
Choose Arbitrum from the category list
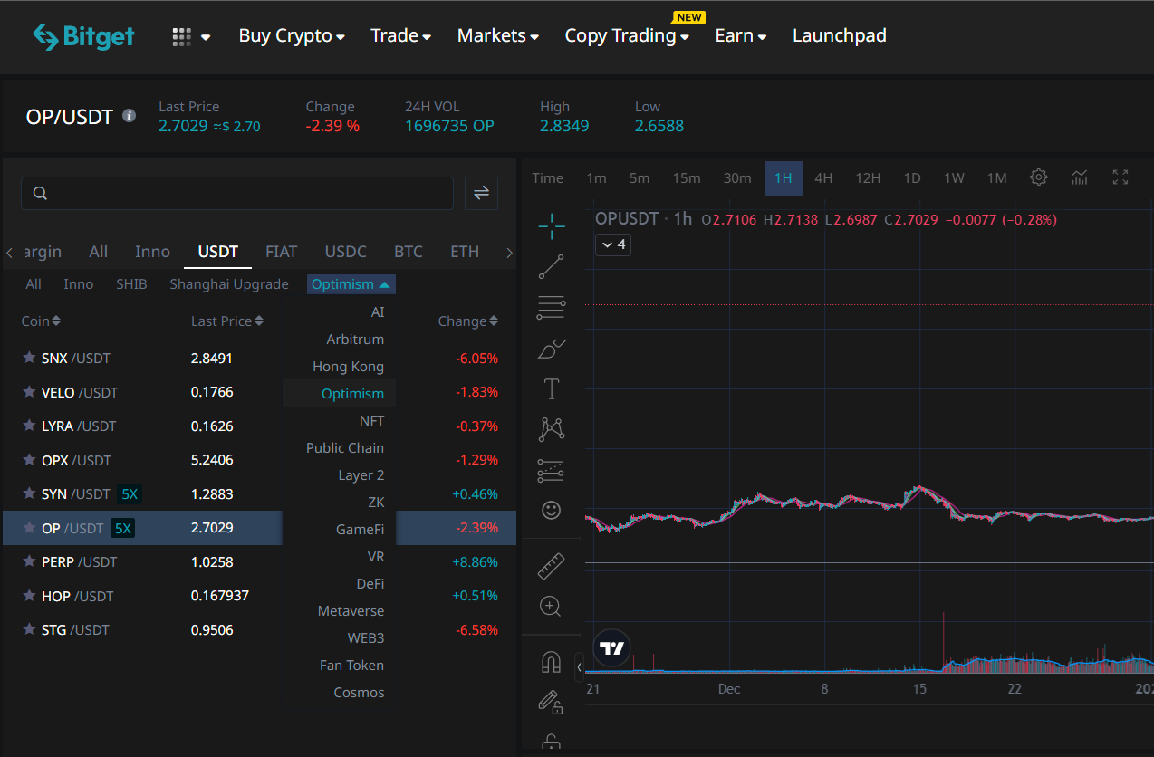[x=355, y=340]
